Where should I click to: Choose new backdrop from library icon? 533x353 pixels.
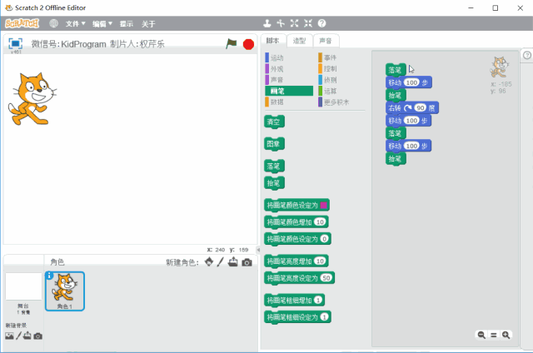click(x=8, y=336)
